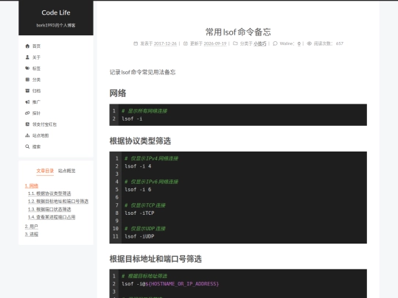The image size is (398, 298).
Task: Click the intro text 记录 lsof 命令常见用法备忘
Action: [142, 72]
